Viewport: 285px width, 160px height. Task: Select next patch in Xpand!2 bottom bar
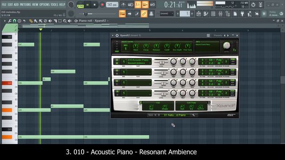coord(159,115)
